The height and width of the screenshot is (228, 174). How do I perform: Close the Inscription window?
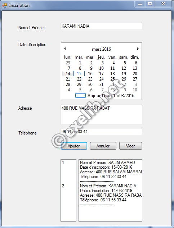tap(163, 4)
